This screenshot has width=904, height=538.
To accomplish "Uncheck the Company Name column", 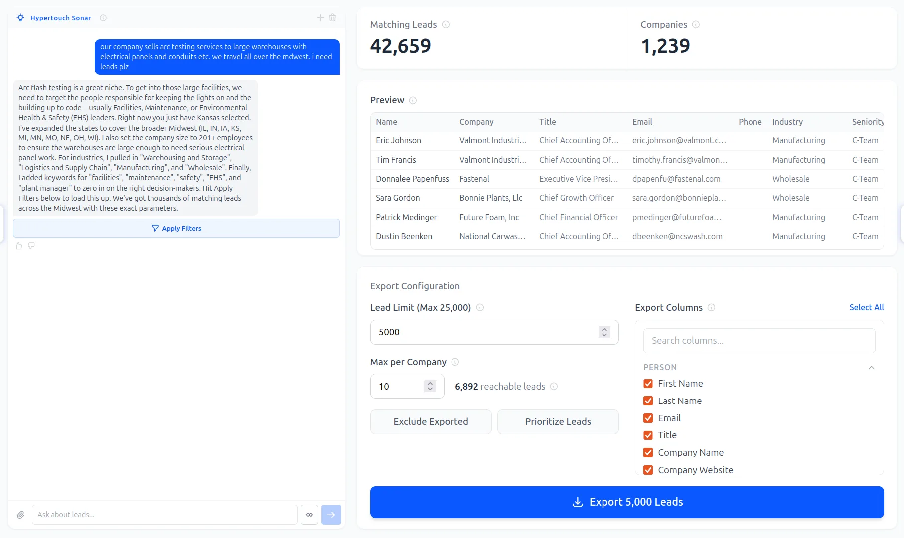I will (x=648, y=453).
